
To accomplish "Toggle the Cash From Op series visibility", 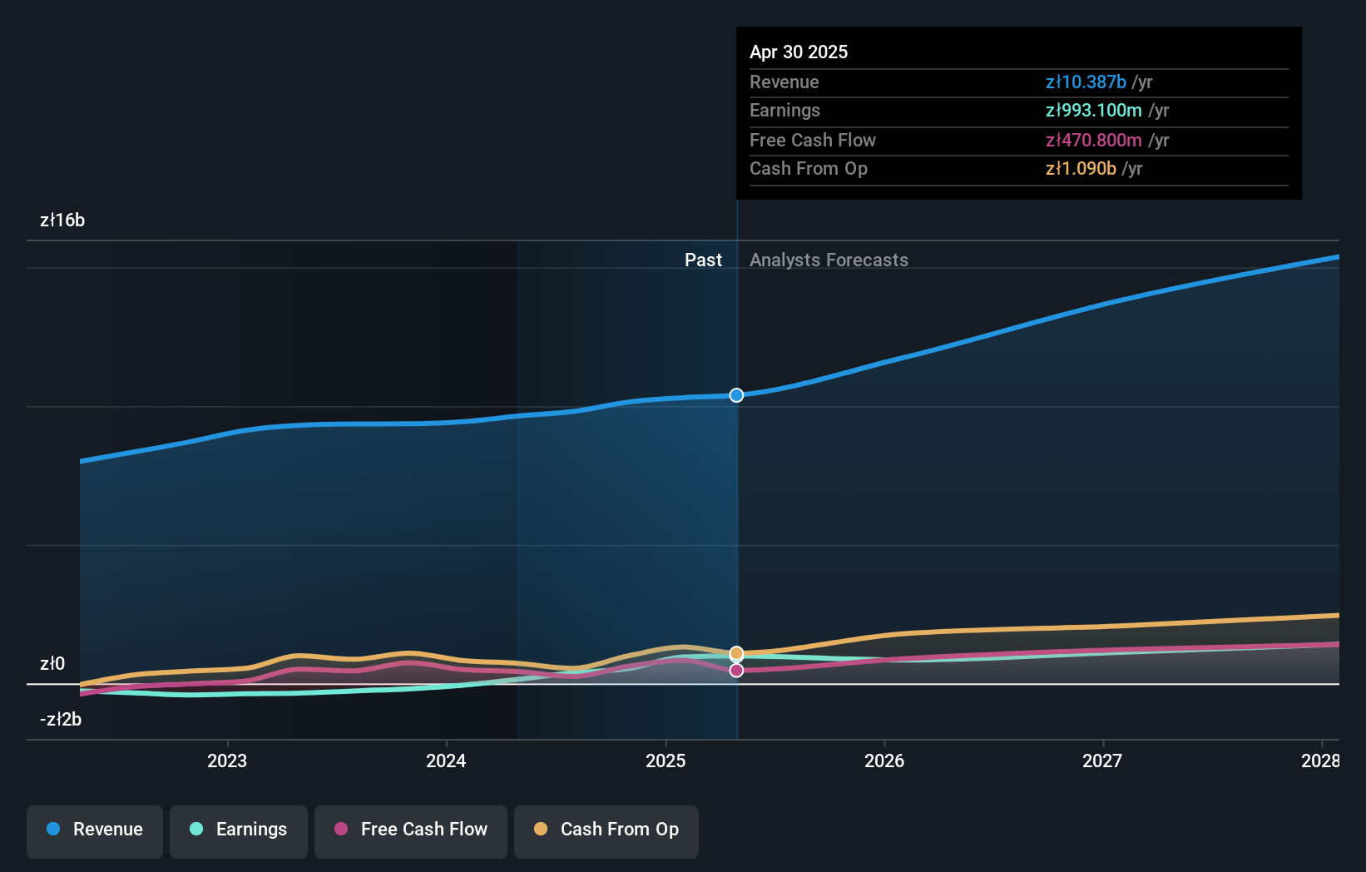I will pos(606,830).
